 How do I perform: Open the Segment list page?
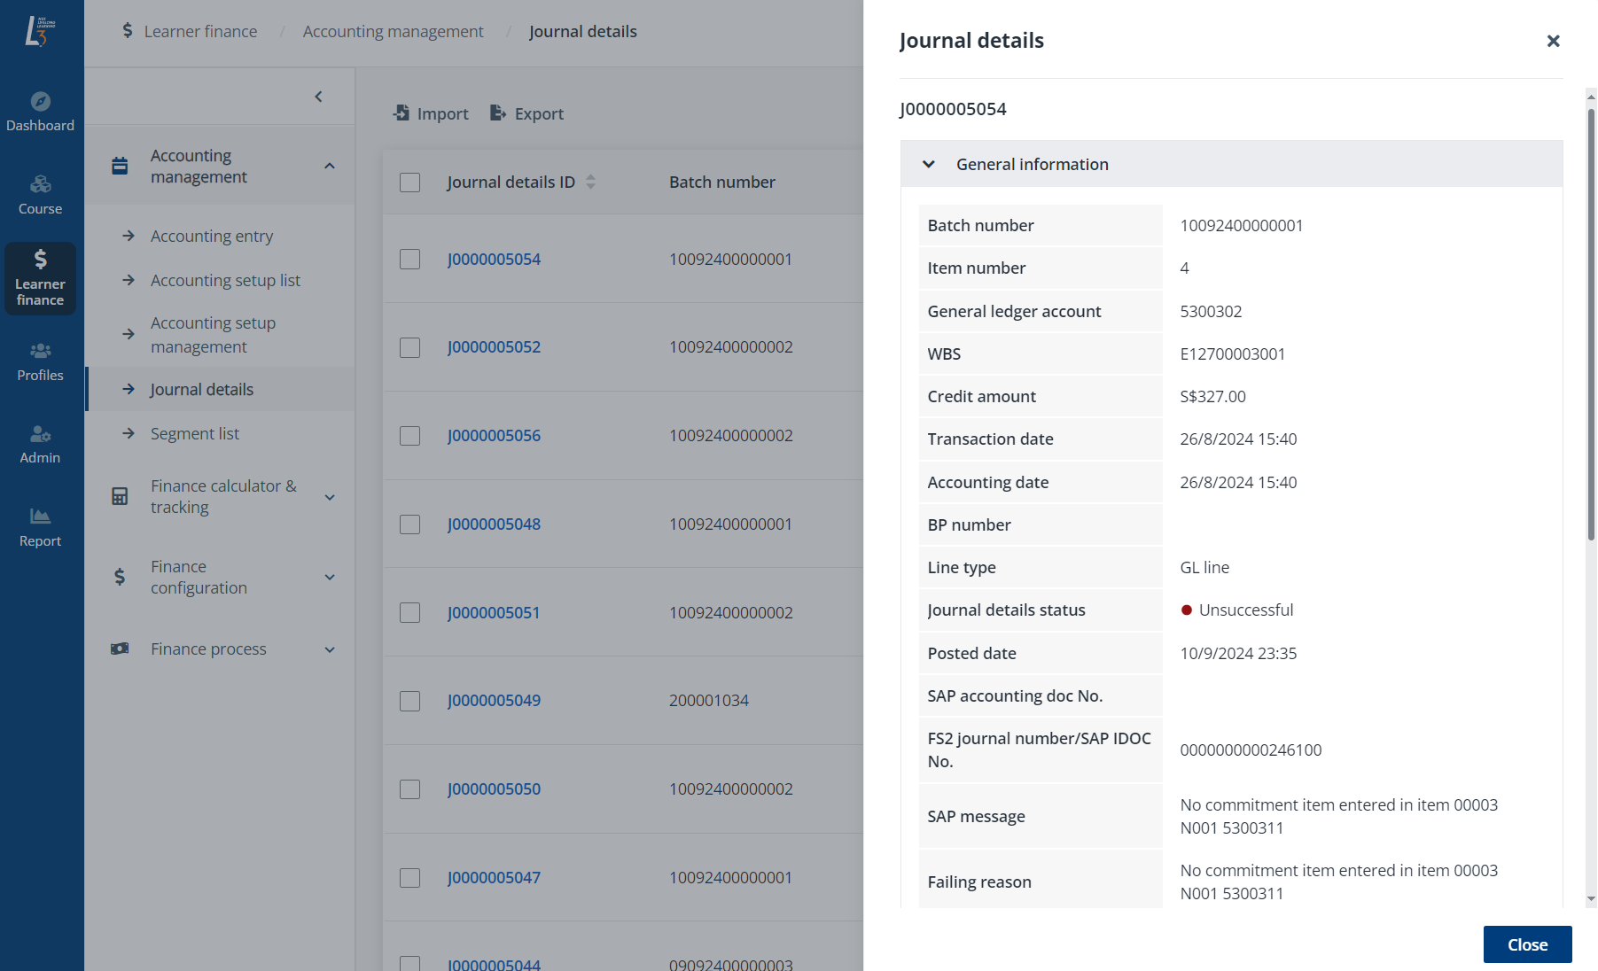195,433
